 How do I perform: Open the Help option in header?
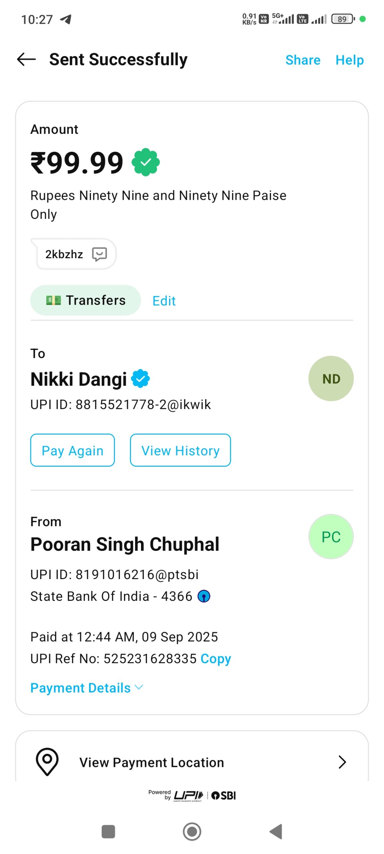(349, 60)
